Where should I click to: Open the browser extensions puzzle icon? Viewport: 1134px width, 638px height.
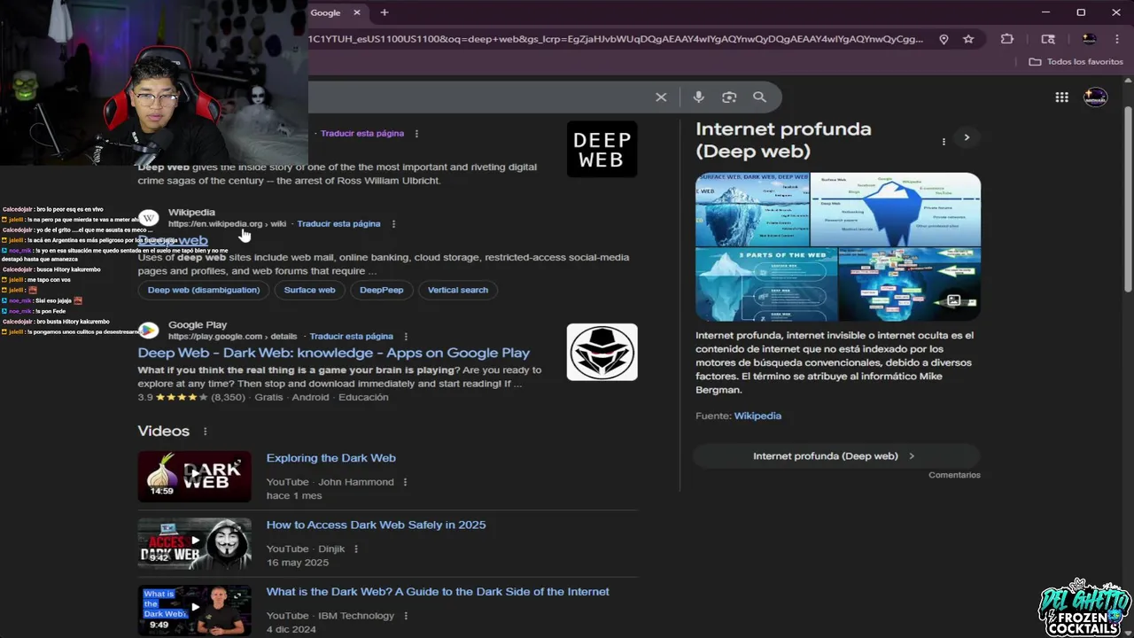point(1007,39)
